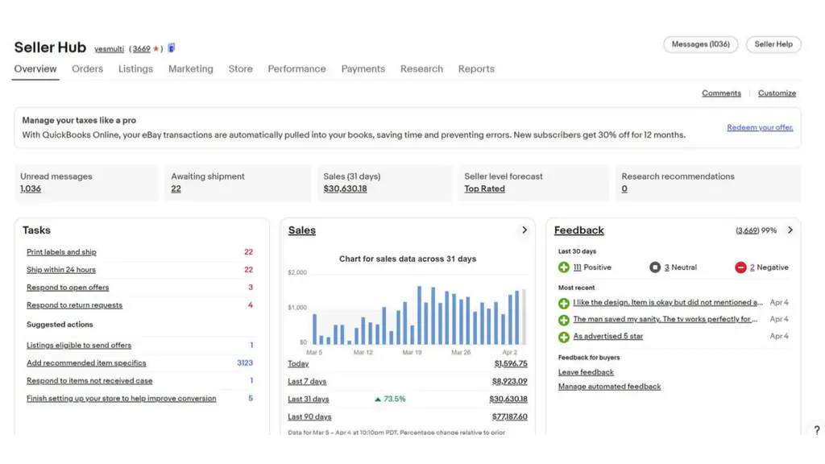Open 'Respond to items not received case'

(89, 381)
